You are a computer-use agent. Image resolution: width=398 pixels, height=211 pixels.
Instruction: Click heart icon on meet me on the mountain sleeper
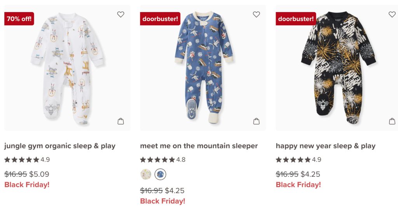tap(256, 14)
